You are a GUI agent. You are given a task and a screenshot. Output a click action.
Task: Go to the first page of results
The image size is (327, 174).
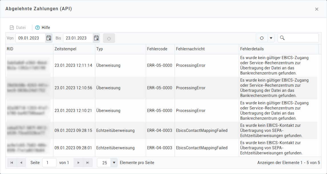point(12,163)
